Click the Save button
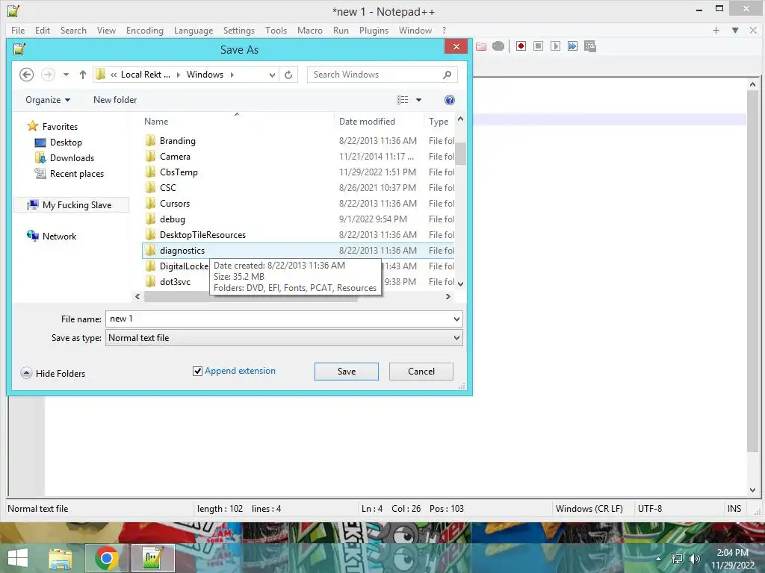 coord(347,372)
